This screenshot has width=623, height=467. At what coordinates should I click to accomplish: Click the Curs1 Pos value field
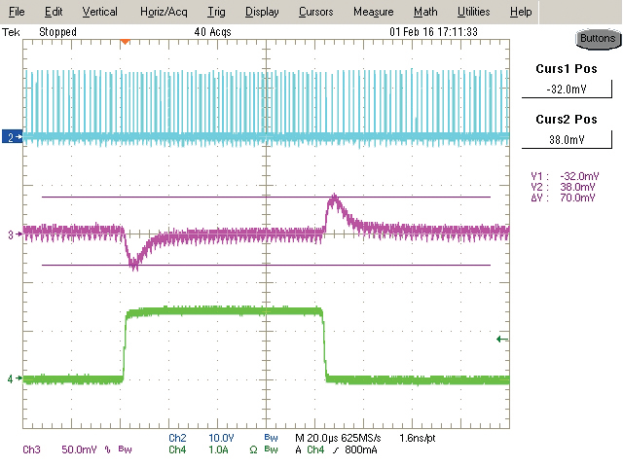pos(566,91)
